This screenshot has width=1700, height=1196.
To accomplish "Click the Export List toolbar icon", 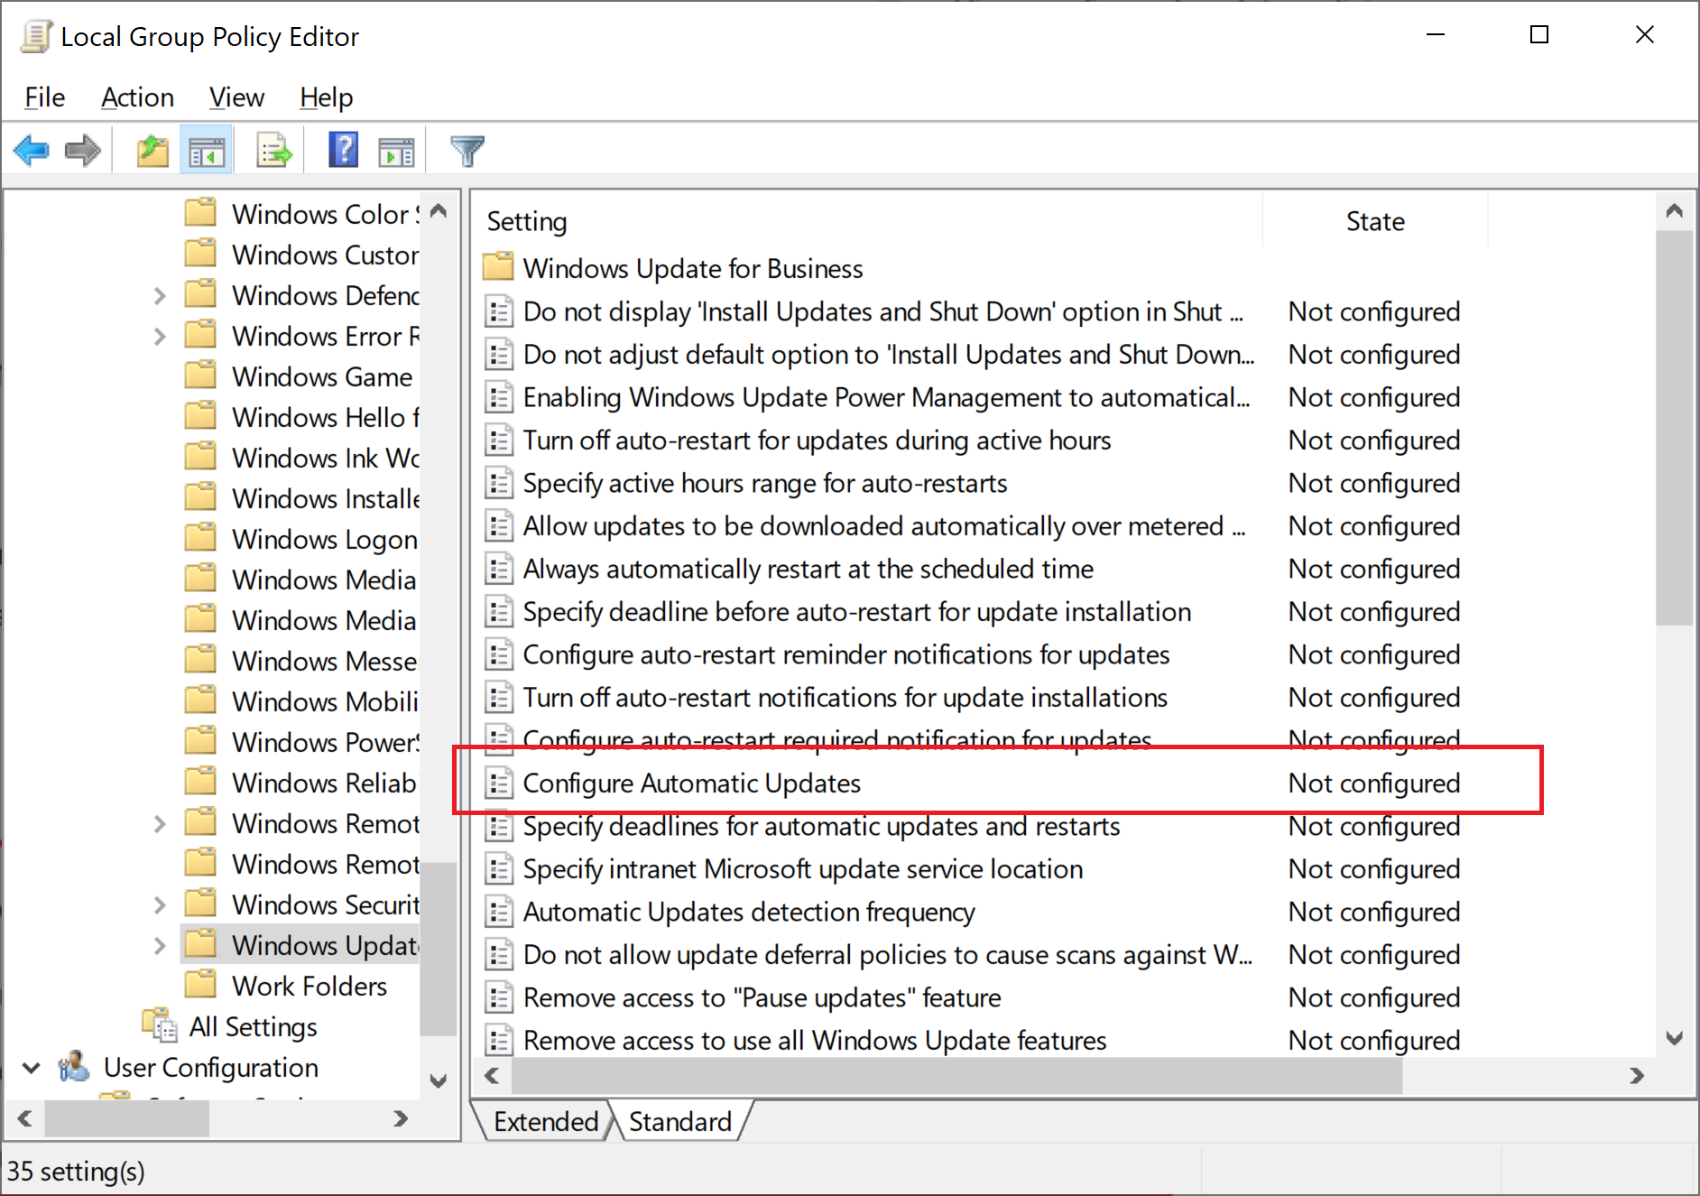I will 273,150.
